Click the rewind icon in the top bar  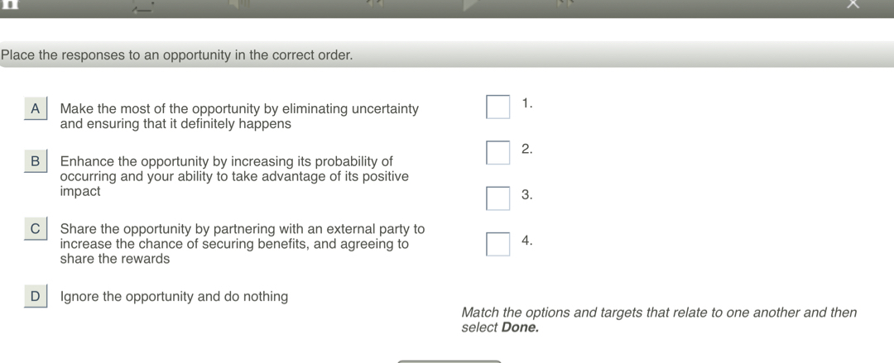tap(375, 3)
